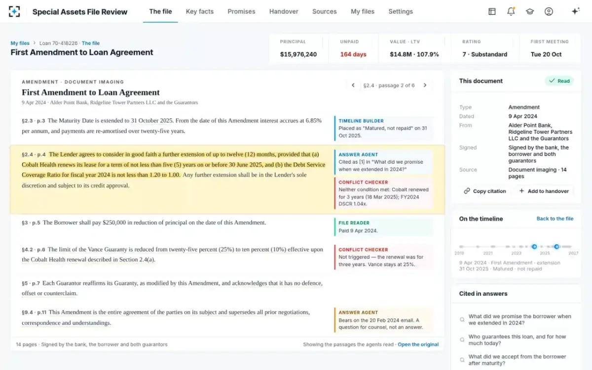Open the notifications bell

[511, 11]
